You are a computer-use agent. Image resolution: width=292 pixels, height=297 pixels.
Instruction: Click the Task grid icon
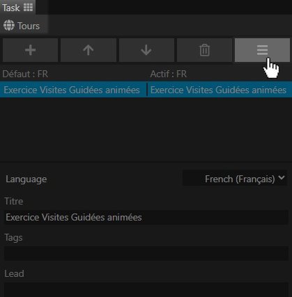pos(28,8)
